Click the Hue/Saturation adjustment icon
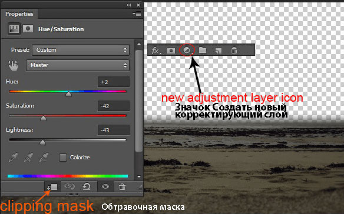Viewport: 344px width, 214px height. point(14,29)
